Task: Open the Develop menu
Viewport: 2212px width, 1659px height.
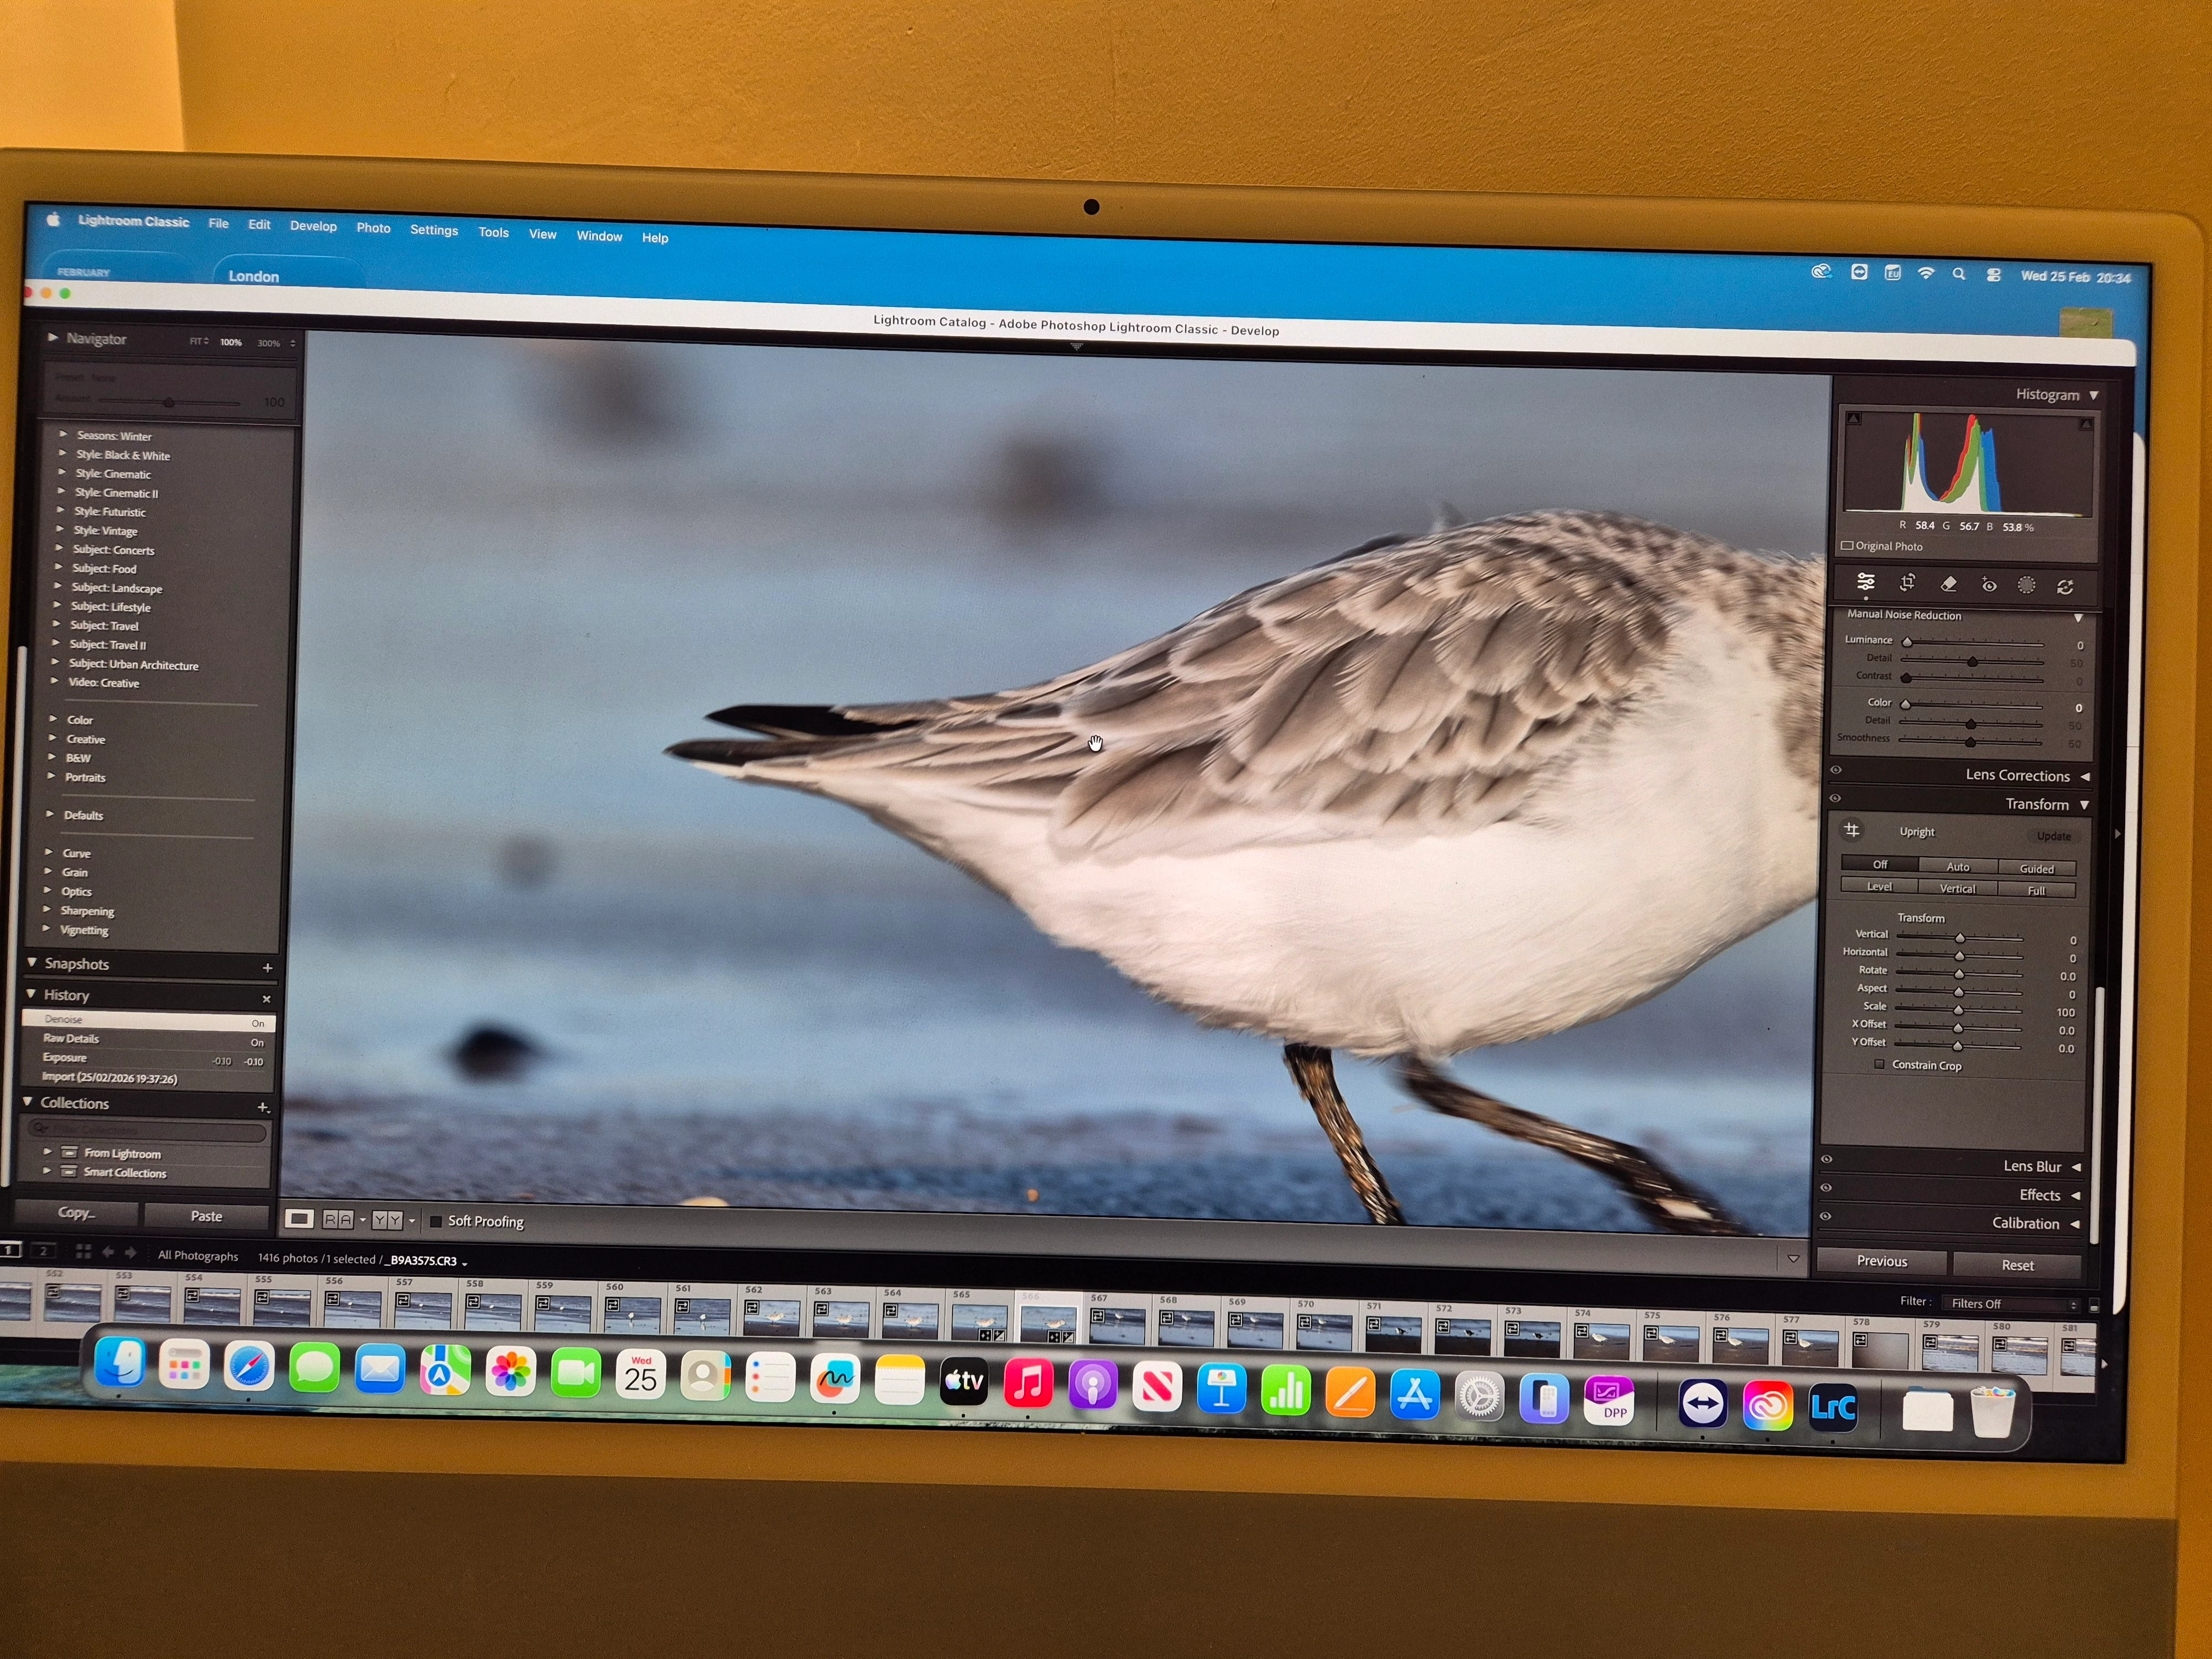Action: (x=313, y=226)
